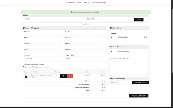The image size is (173, 108).
Task: Open the Country dropdown
Action: (43, 58)
